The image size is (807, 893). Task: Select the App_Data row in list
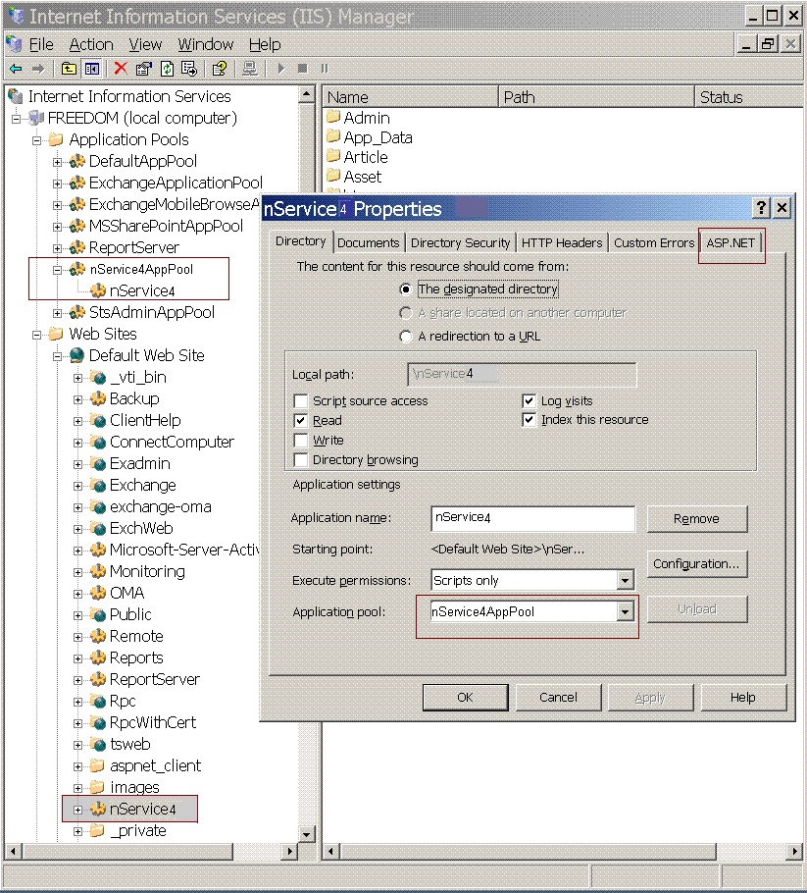point(370,137)
